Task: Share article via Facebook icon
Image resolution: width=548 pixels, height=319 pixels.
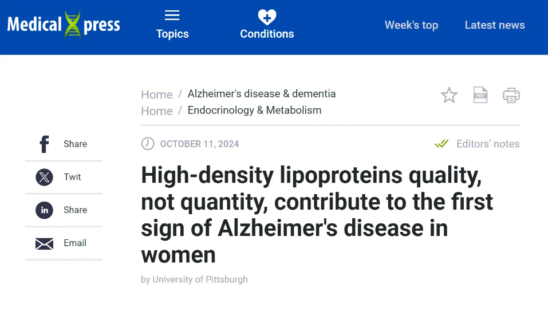Action: [x=45, y=144]
